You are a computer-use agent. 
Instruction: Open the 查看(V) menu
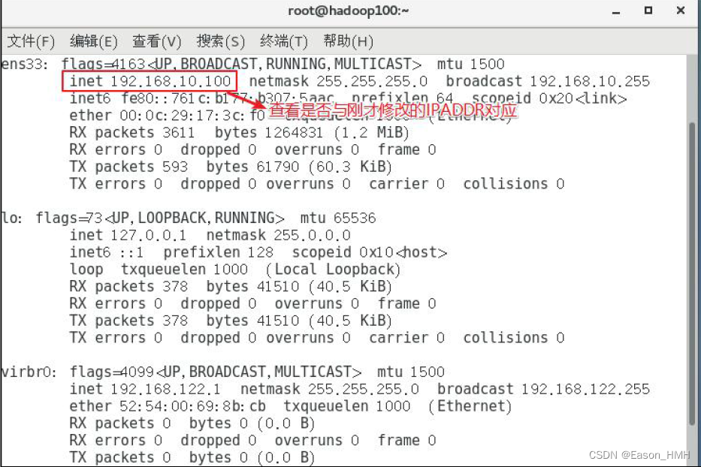click(156, 41)
